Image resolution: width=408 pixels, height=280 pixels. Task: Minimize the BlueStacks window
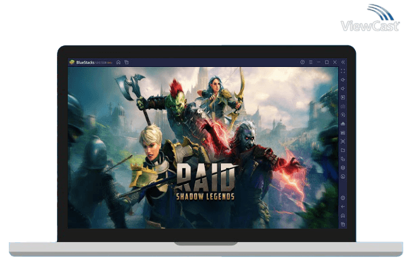pos(319,62)
